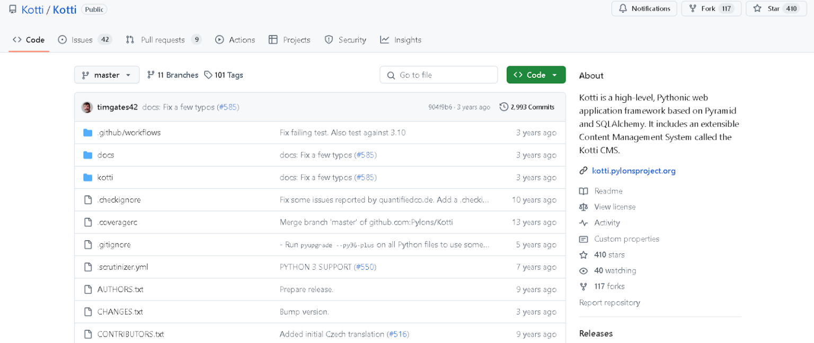
Task: Click the Activity pulse icon in the sidebar
Action: click(583, 223)
